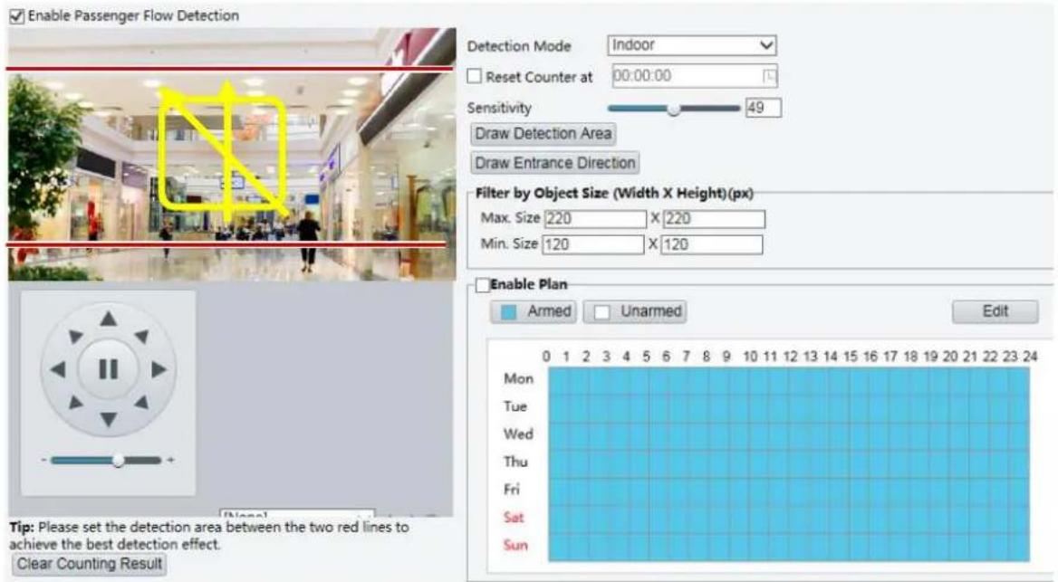Click the Sat row label
Image resolution: width=1058 pixels, height=582 pixels.
(x=513, y=517)
